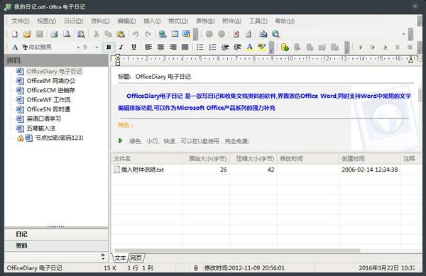Increase the paragraph indent
The height and width of the screenshot is (276, 426).
[x=237, y=48]
